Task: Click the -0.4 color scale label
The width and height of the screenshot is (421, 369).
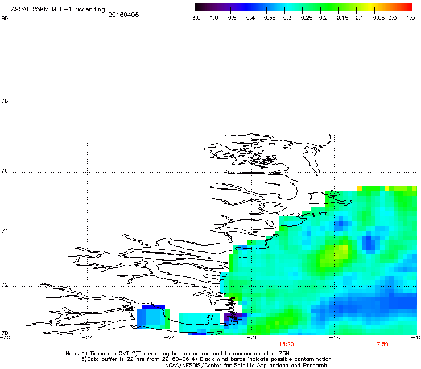Action: pyautogui.click(x=249, y=18)
